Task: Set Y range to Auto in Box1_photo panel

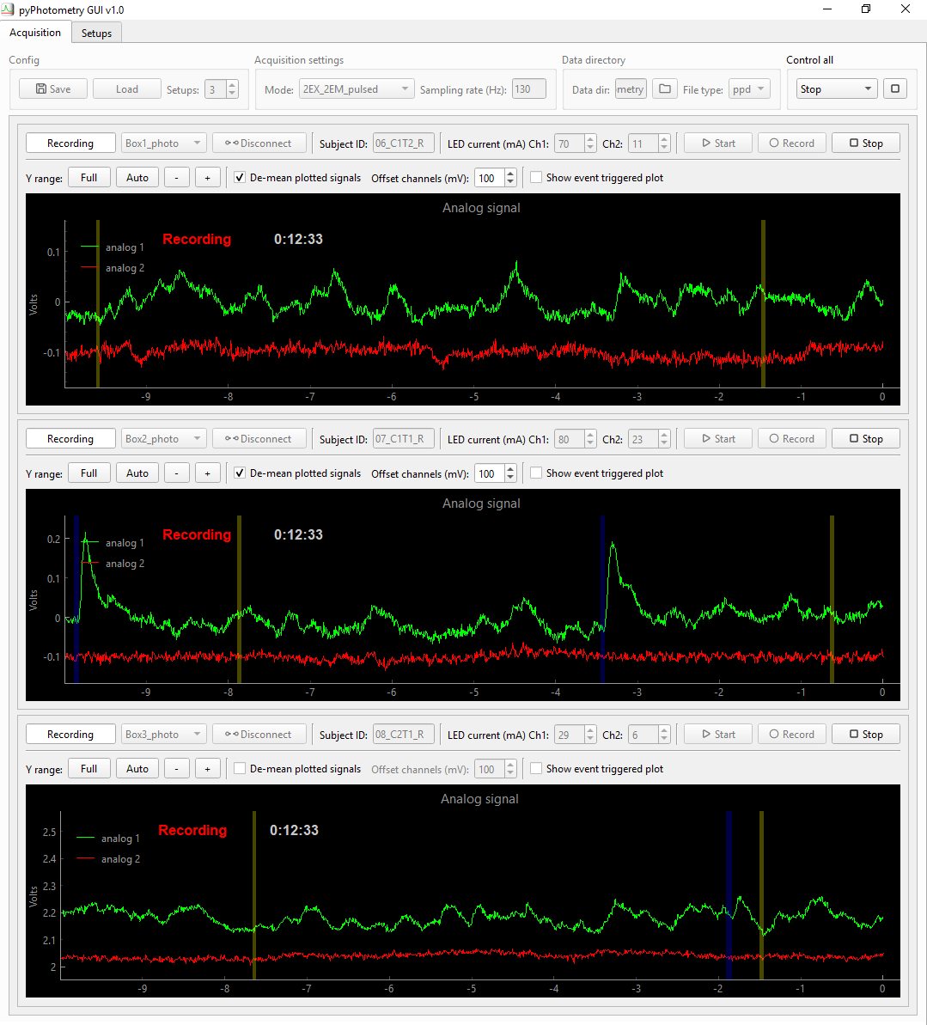Action: click(137, 177)
